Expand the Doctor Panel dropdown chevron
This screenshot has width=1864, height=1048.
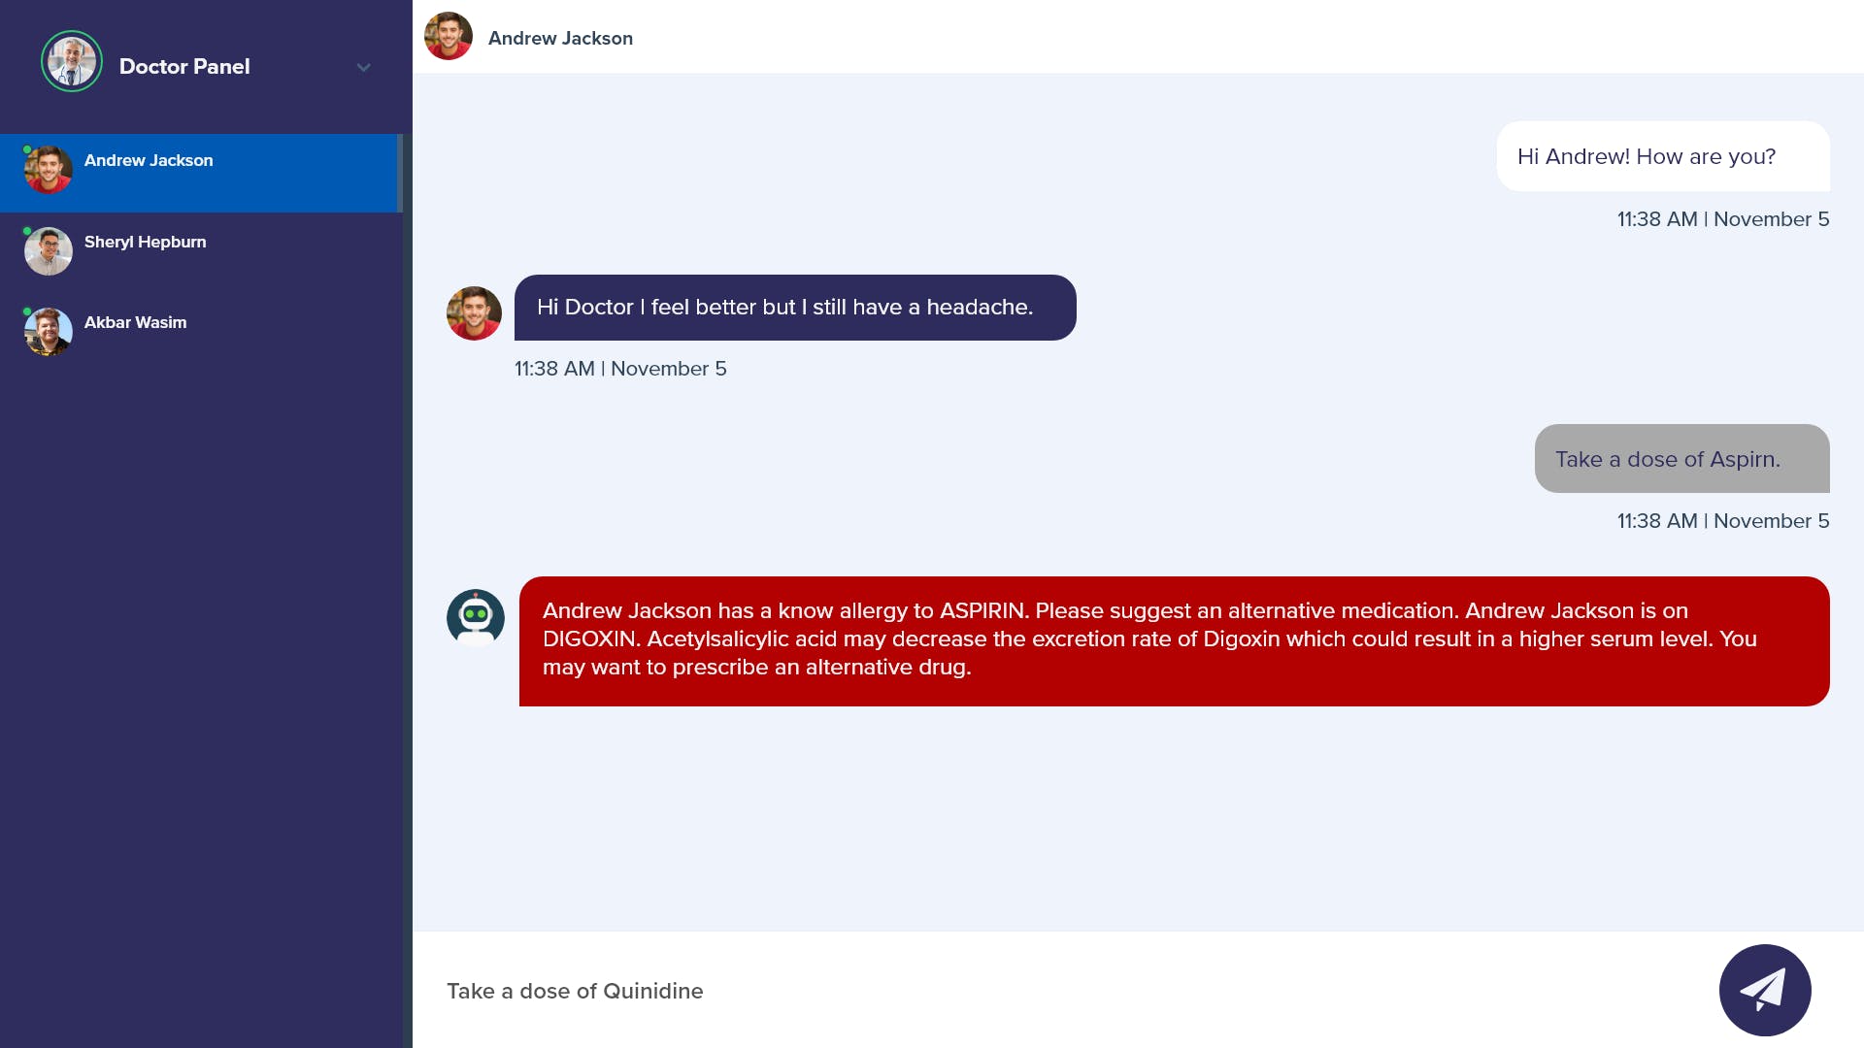point(364,67)
